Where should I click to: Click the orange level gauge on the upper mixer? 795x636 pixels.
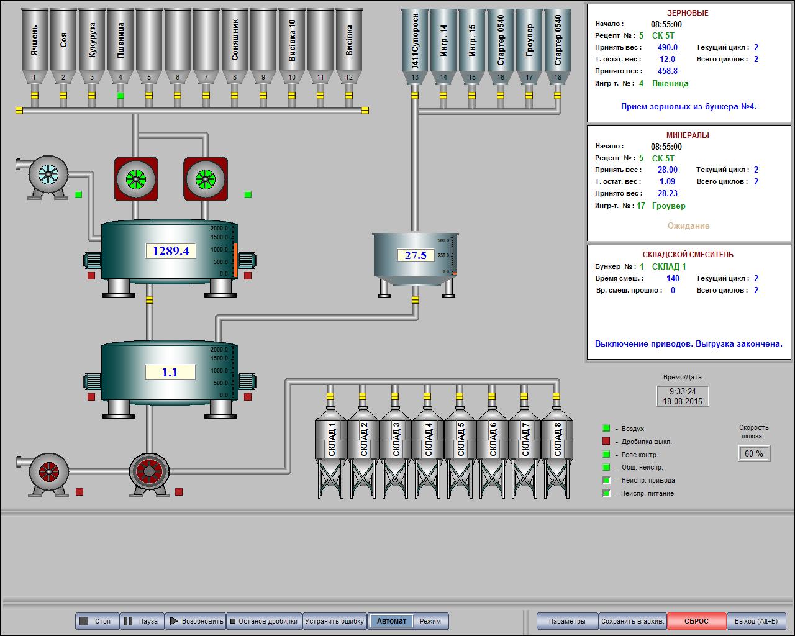236,260
